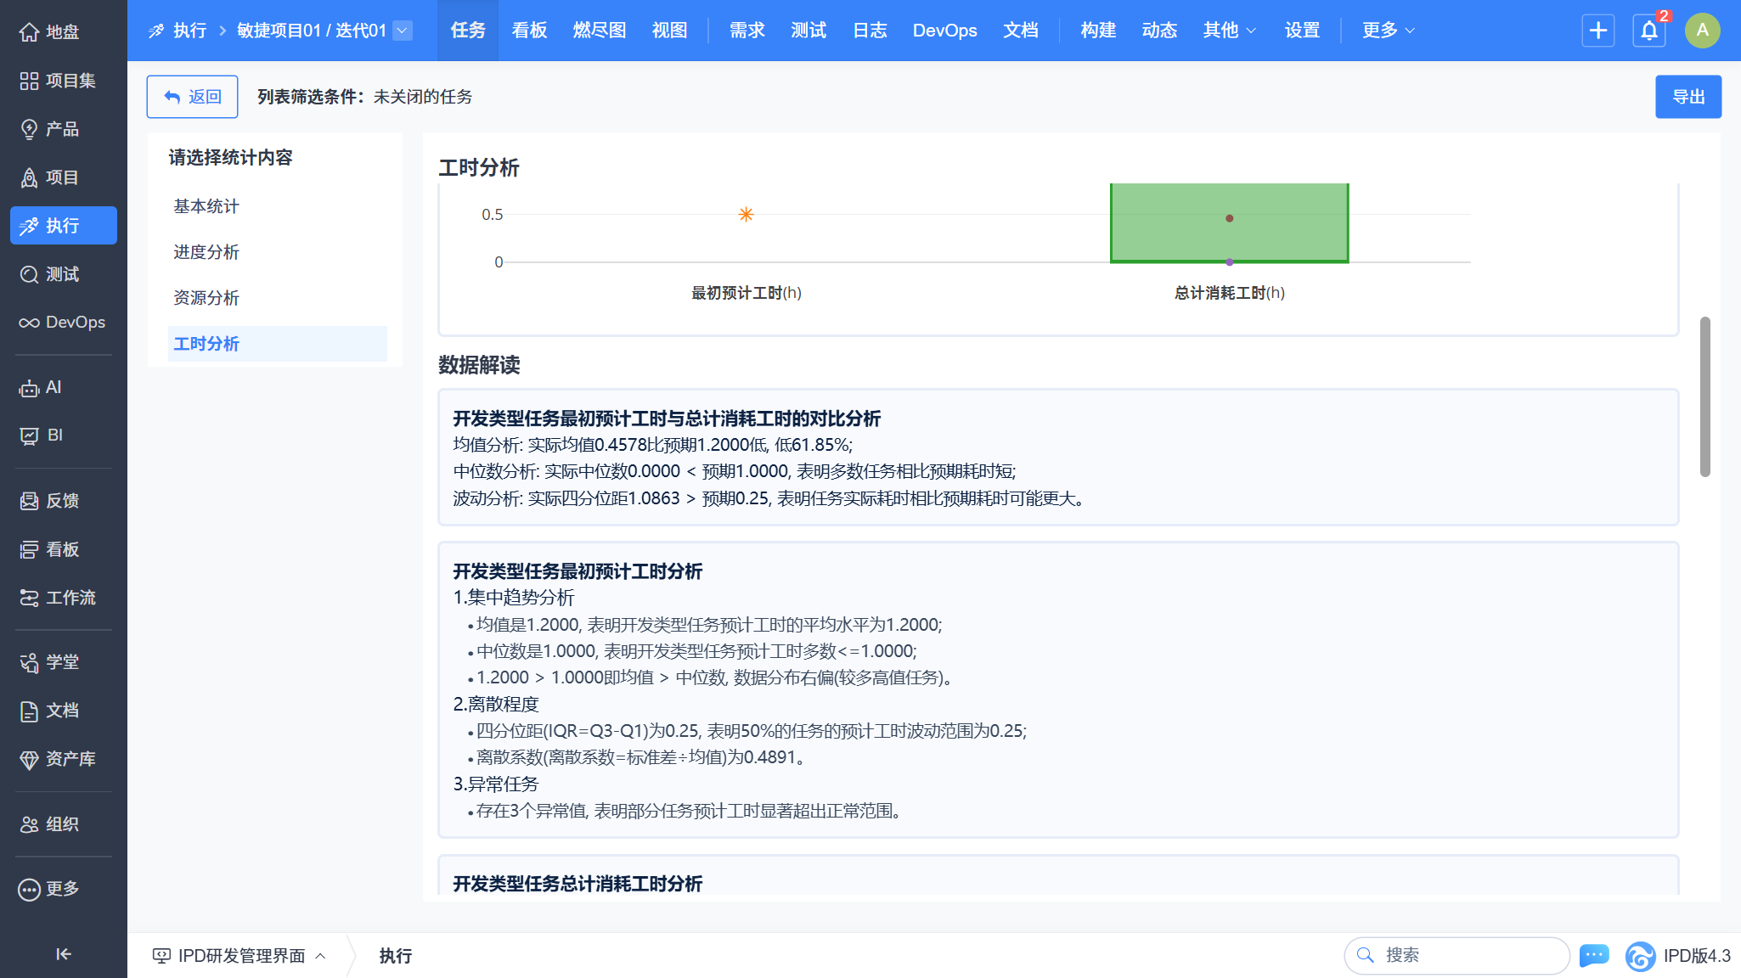
Task: Open the 工作流 workflow sidebar item
Action: pyautogui.click(x=58, y=598)
